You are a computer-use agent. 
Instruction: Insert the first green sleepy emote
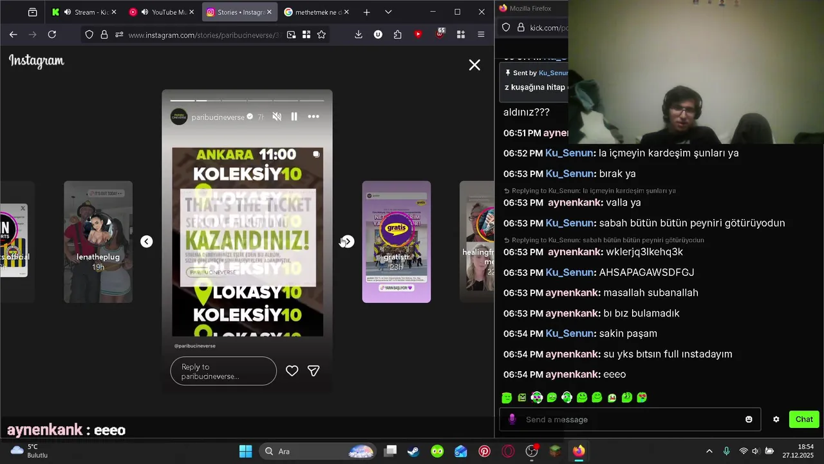pyautogui.click(x=507, y=398)
